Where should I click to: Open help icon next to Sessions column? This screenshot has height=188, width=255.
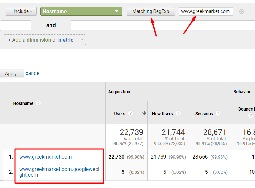(218, 113)
